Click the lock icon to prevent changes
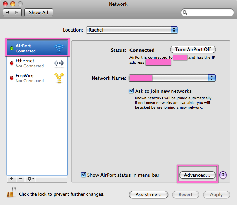Image resolution: width=237 pixels, height=205 pixels. click(10, 193)
